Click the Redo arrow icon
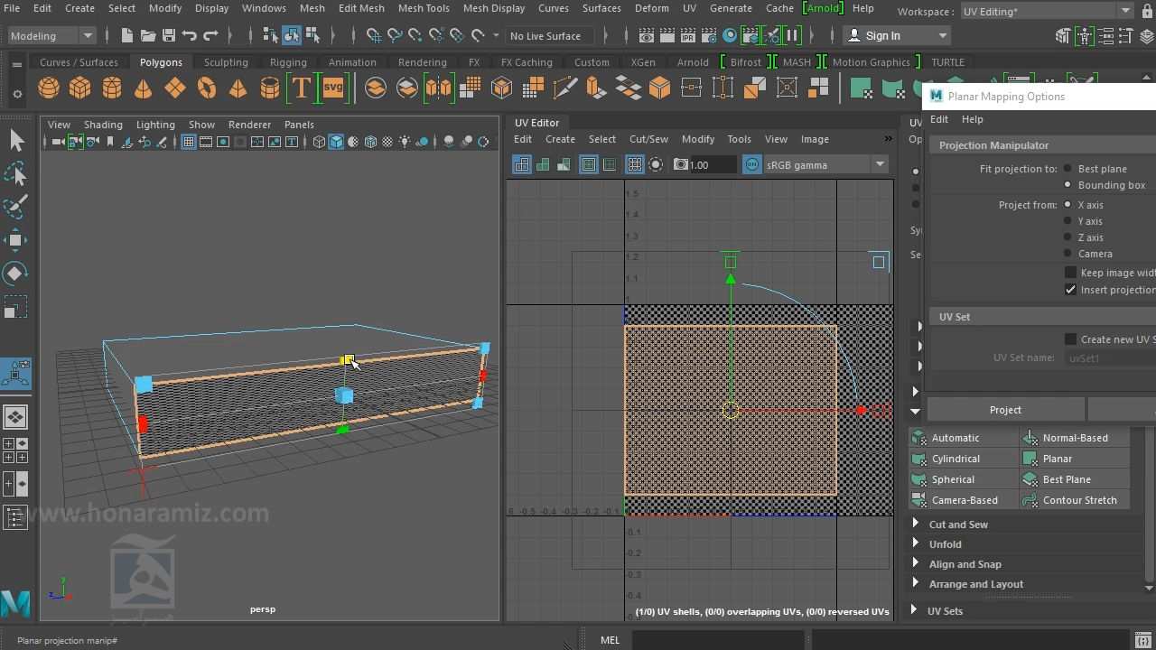Screen dimensions: 1156x650 coord(210,36)
